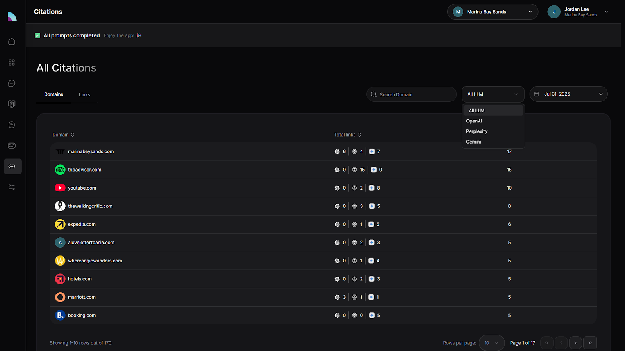Image resolution: width=625 pixels, height=351 pixels.
Task: Select the Perplexity option
Action: pyautogui.click(x=493, y=131)
